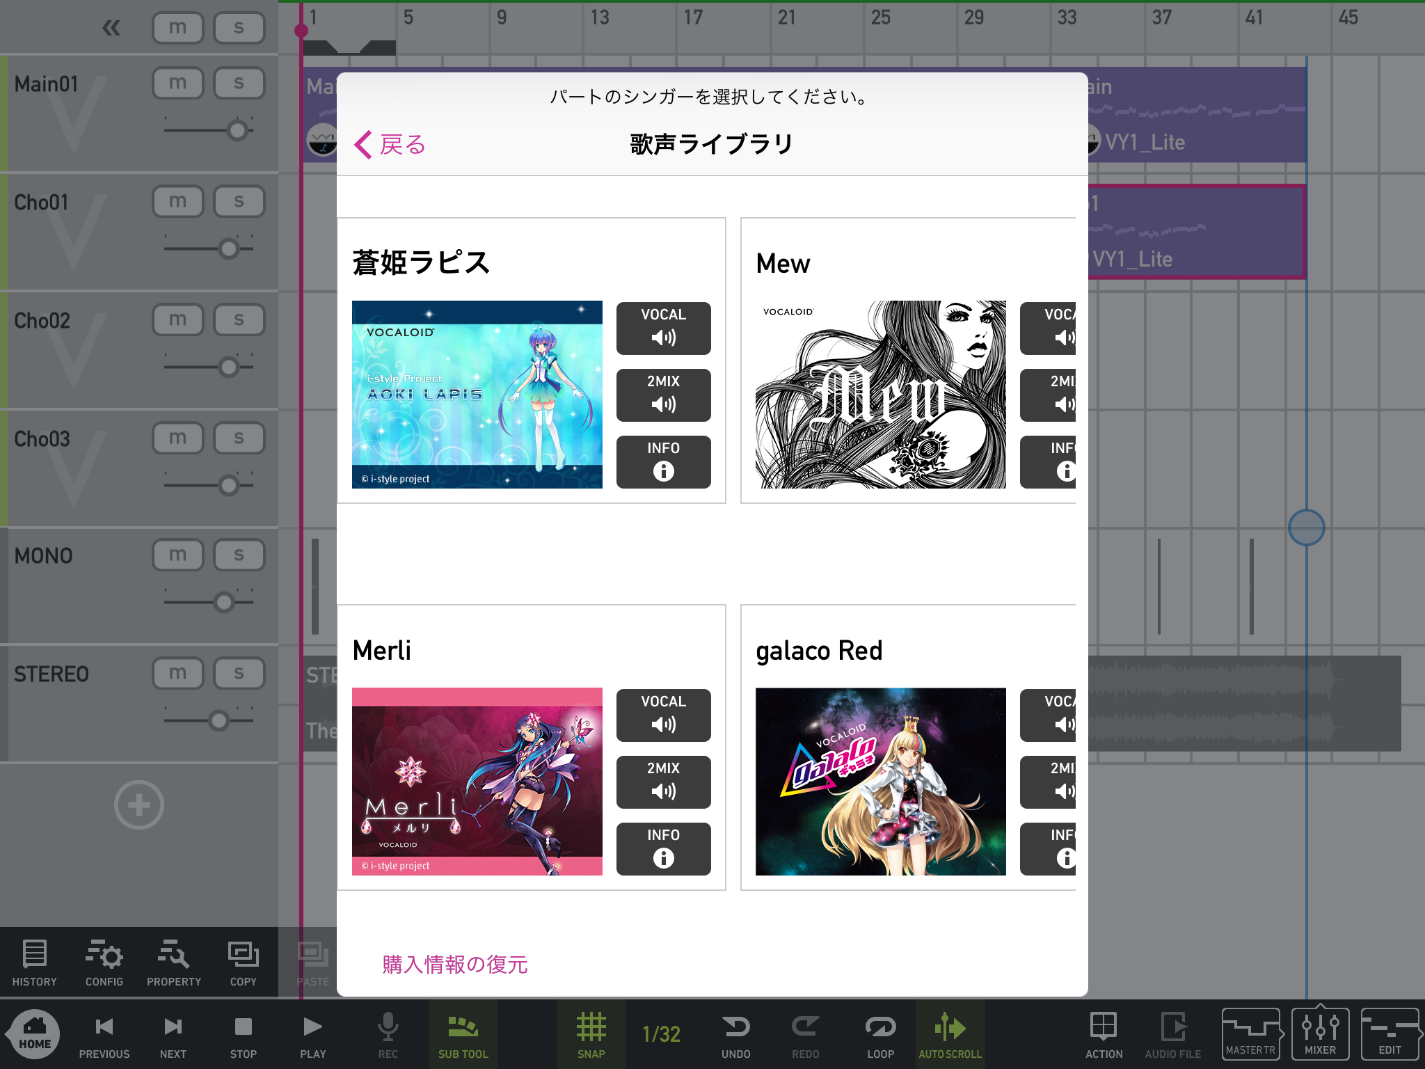The width and height of the screenshot is (1425, 1069).
Task: Click the STEREO volume slider knob
Action: (219, 720)
